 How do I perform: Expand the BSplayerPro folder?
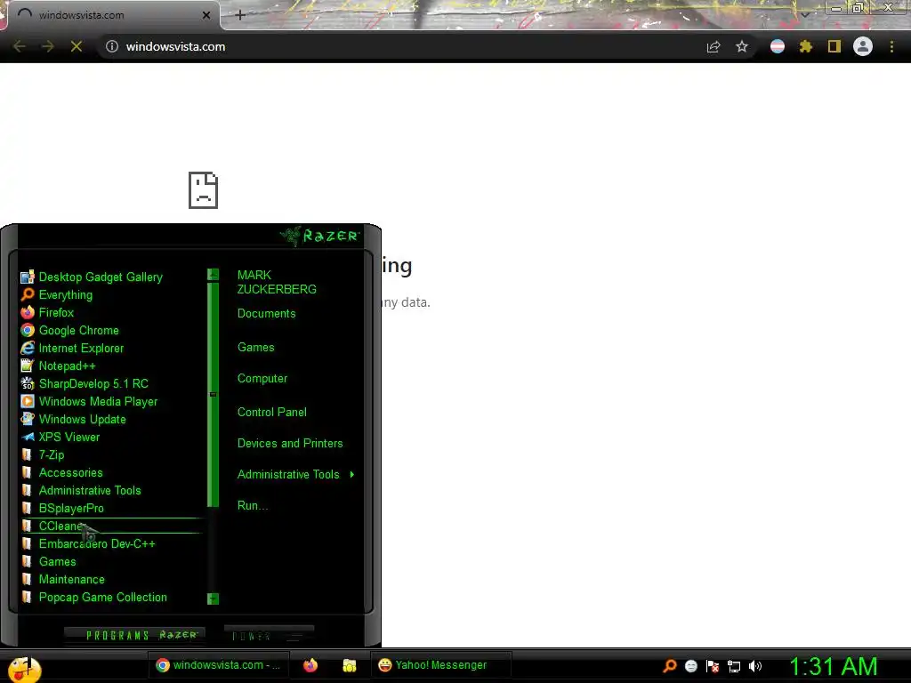pyautogui.click(x=62, y=508)
